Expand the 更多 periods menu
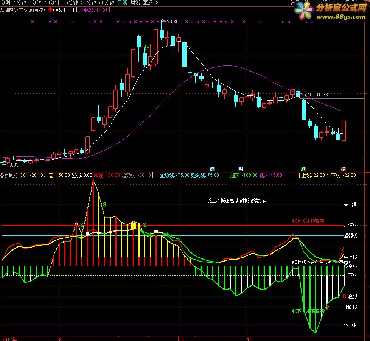Image resolution: width=370 pixels, height=341 pixels. coord(150,3)
